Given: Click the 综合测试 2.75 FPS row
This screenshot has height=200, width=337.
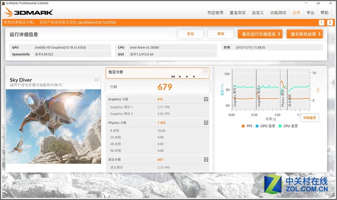Looking at the screenshot, I should [x=157, y=167].
